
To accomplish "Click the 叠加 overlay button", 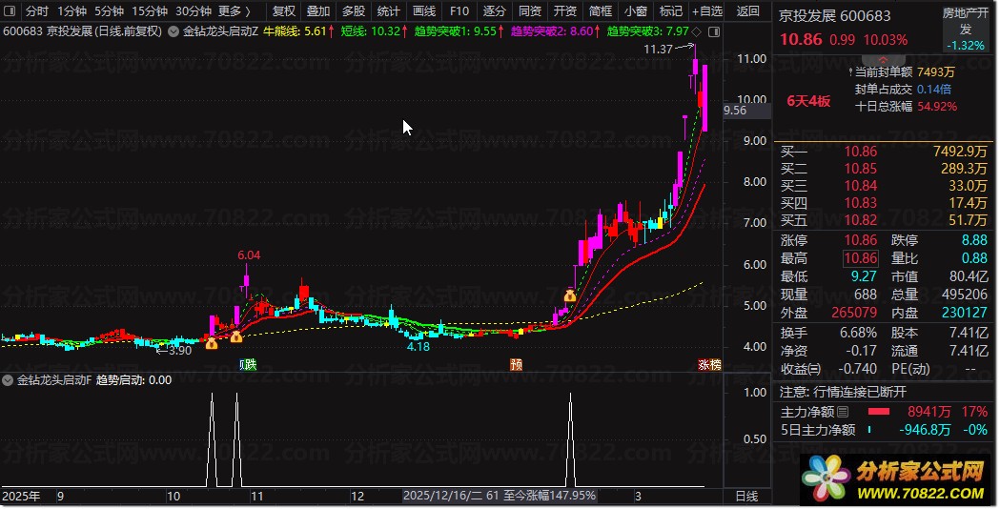I will click(x=318, y=10).
